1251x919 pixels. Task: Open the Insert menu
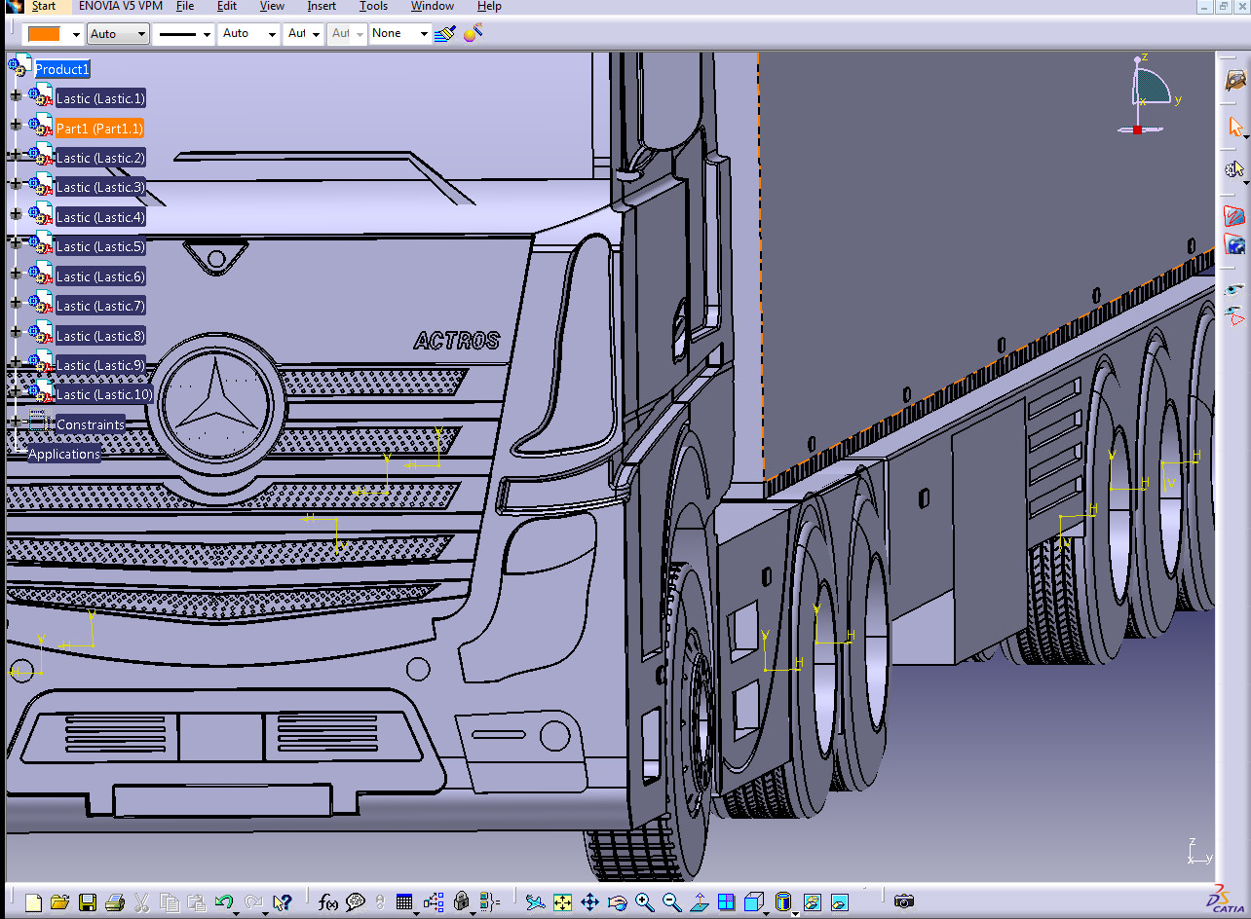[322, 6]
